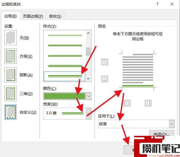The image size is (180, 157).
Task: Toggle the top border button in preview
Action: click(x=105, y=62)
